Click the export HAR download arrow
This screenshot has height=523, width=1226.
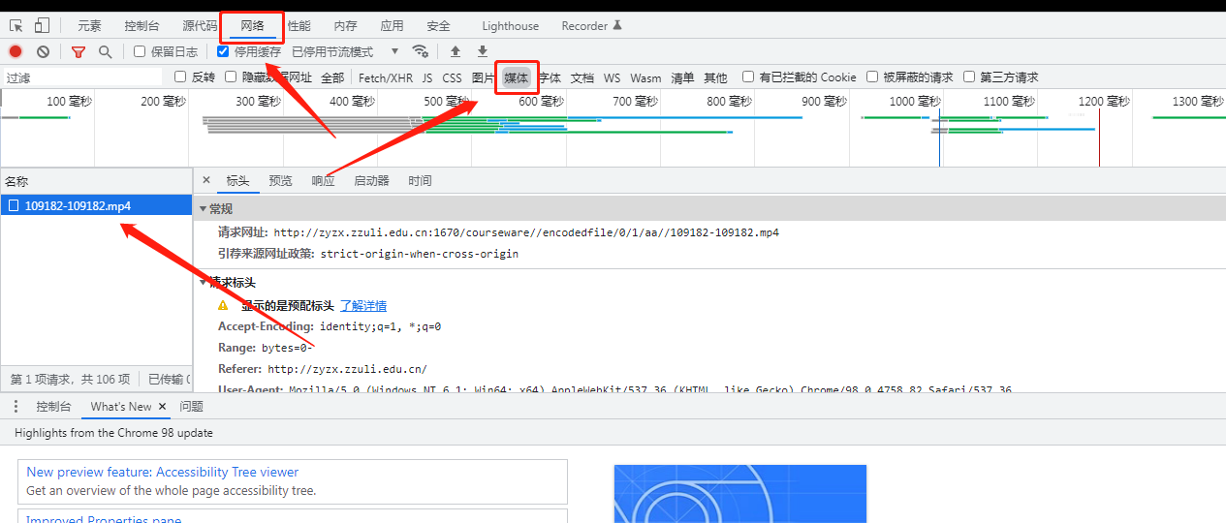click(483, 51)
